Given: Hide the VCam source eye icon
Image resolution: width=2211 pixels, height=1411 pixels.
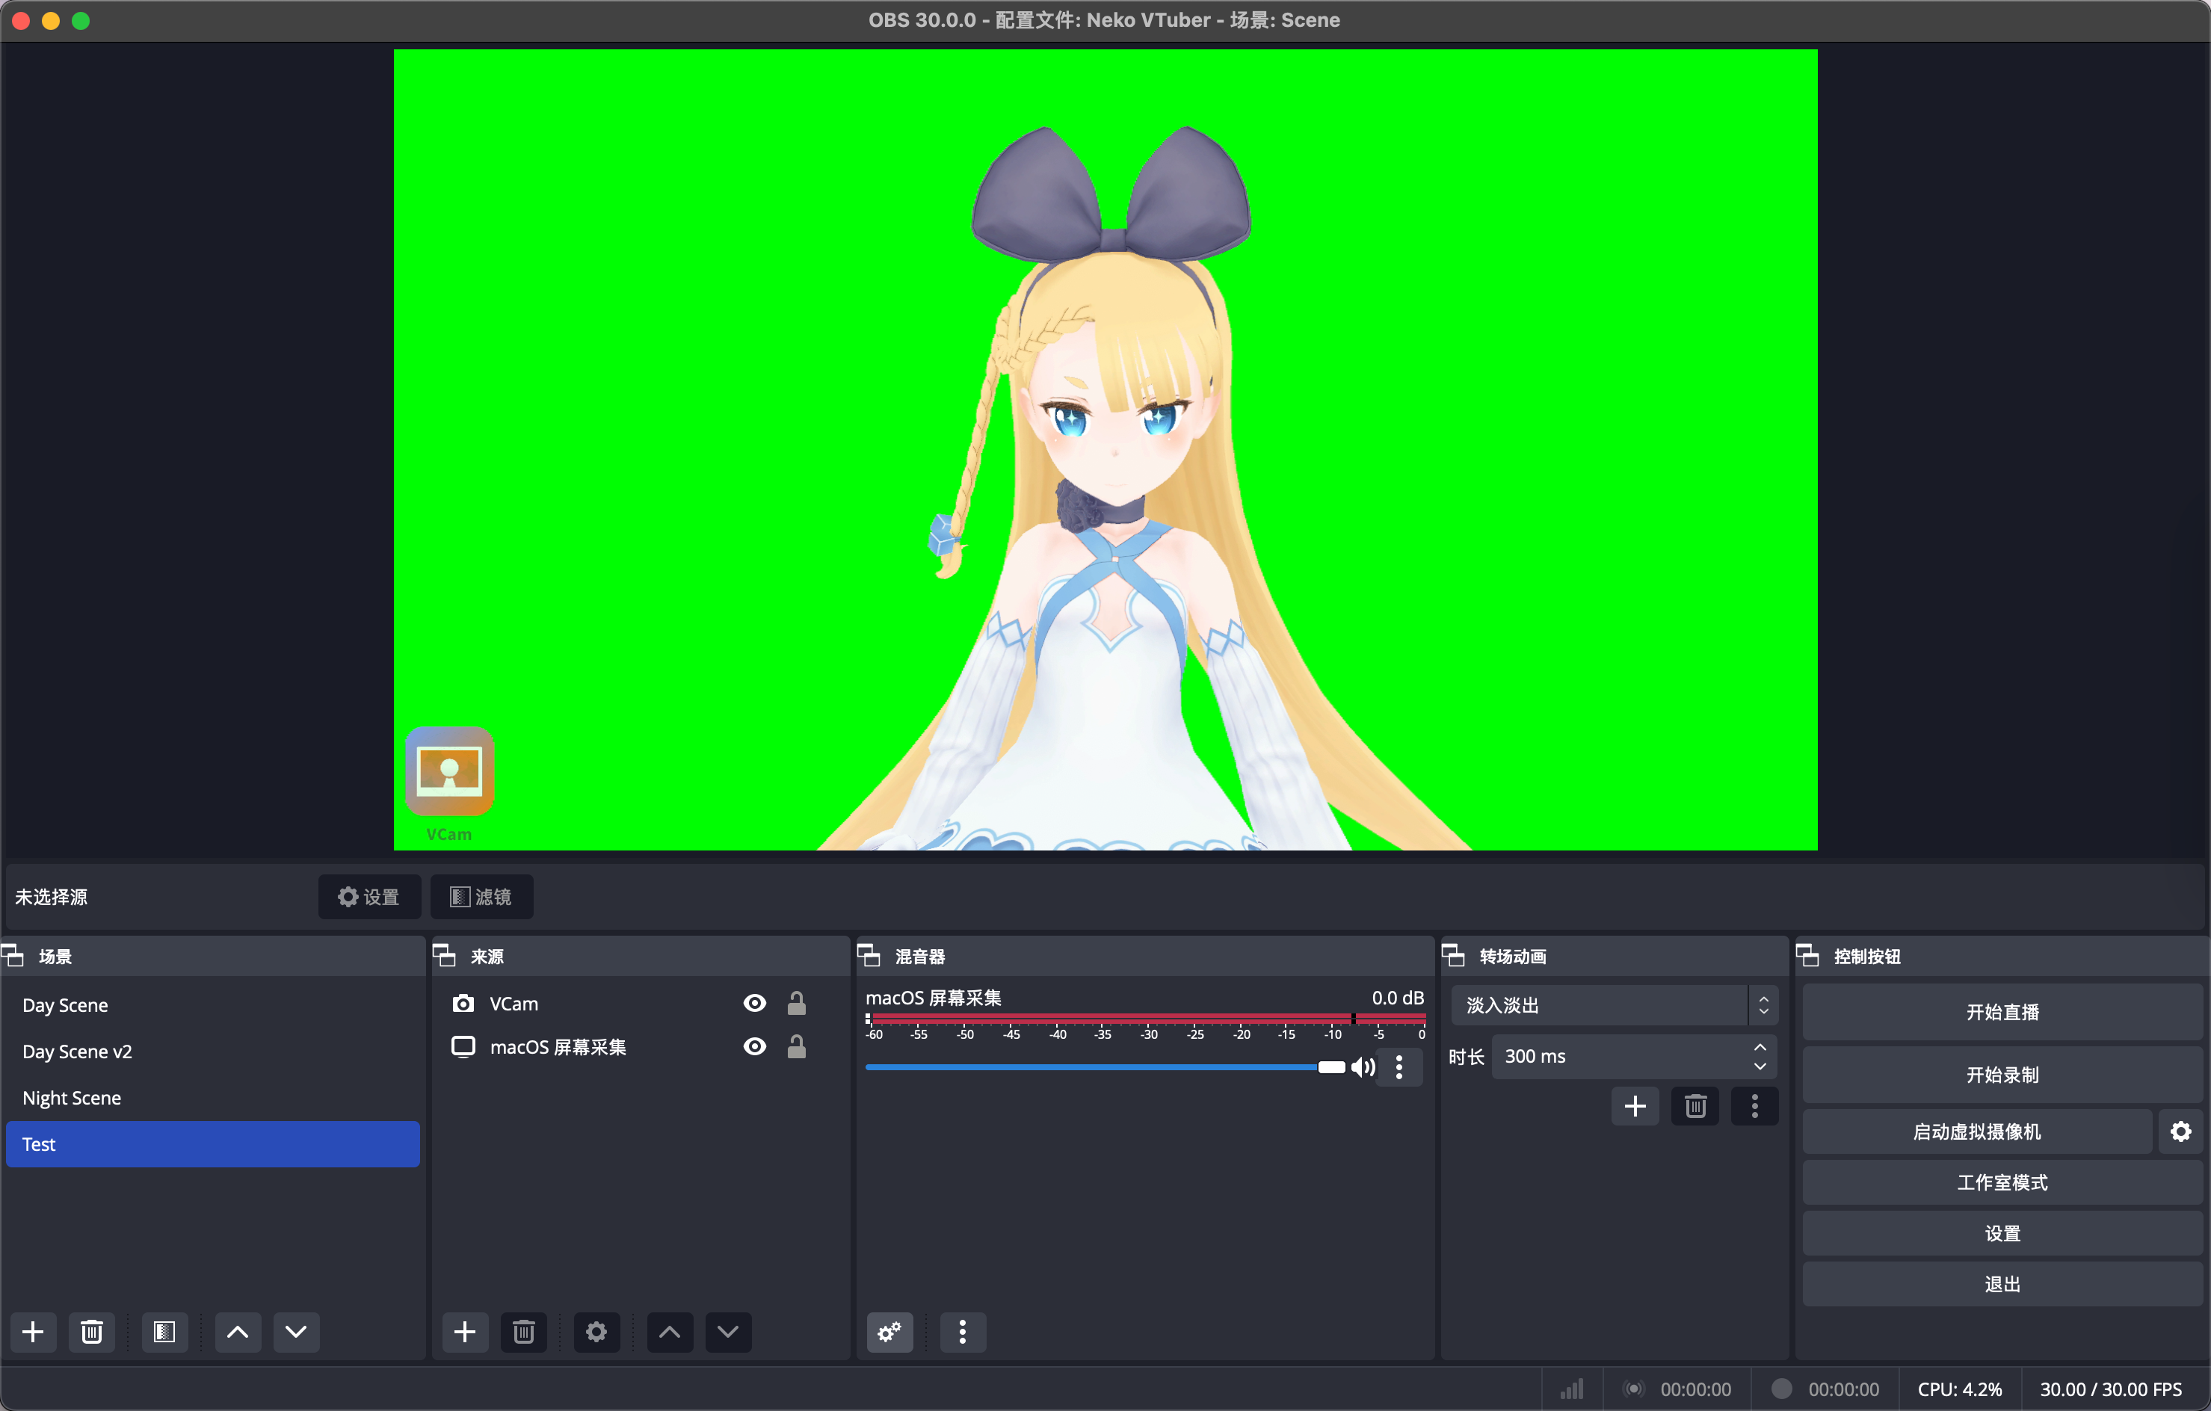Looking at the screenshot, I should tap(754, 1002).
